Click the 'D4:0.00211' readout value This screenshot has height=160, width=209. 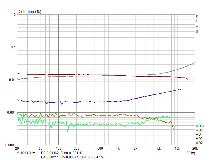[x=50, y=157]
